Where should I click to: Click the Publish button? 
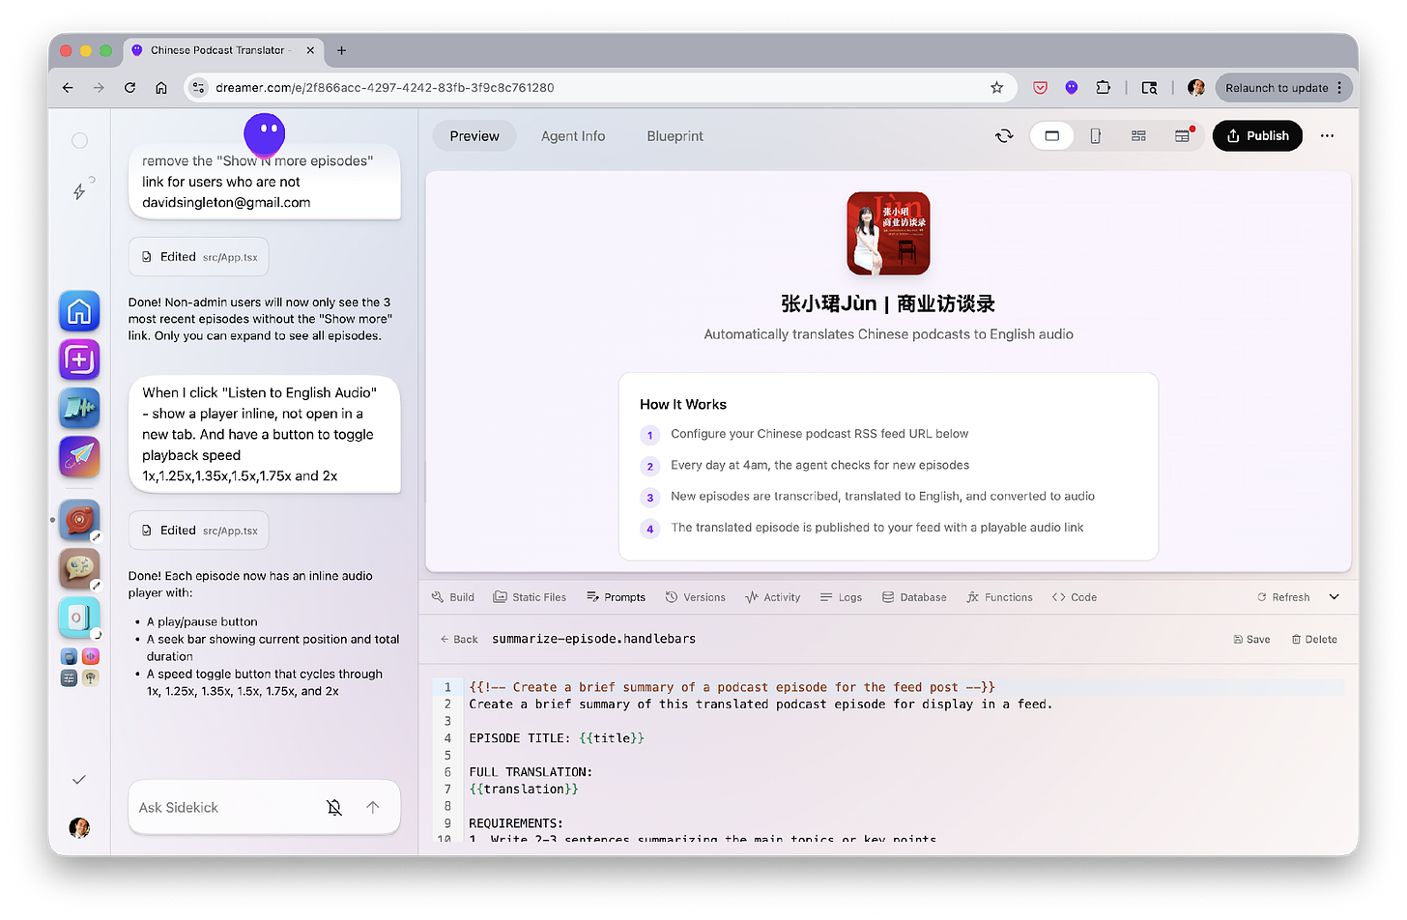[x=1257, y=136]
